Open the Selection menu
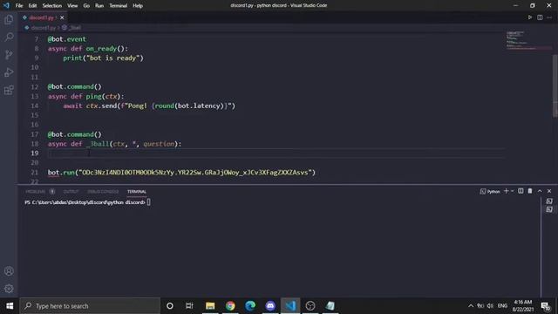 [x=52, y=6]
